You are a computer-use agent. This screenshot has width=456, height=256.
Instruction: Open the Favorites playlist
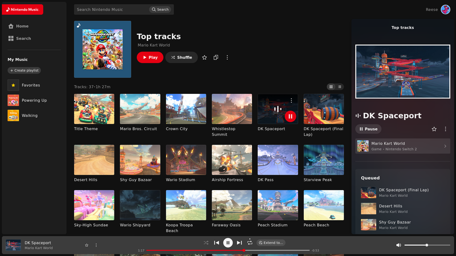click(x=24, y=85)
